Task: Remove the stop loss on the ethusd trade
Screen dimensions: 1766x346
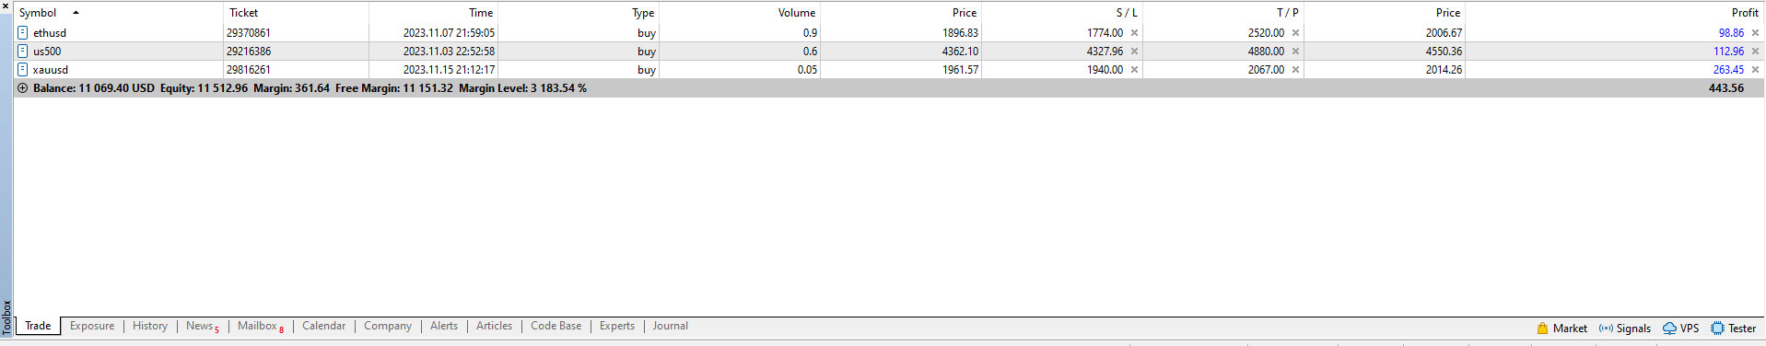Action: coord(1134,33)
